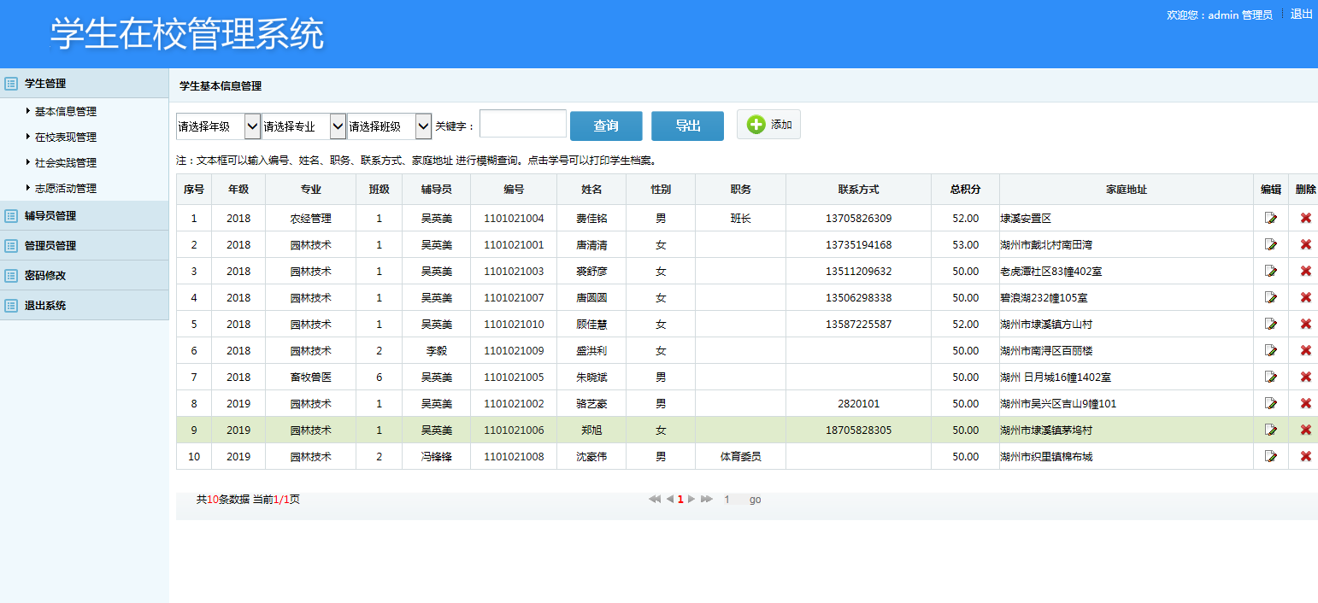
Task: Click major cell 畜牧兽医
Action: [x=310, y=378]
